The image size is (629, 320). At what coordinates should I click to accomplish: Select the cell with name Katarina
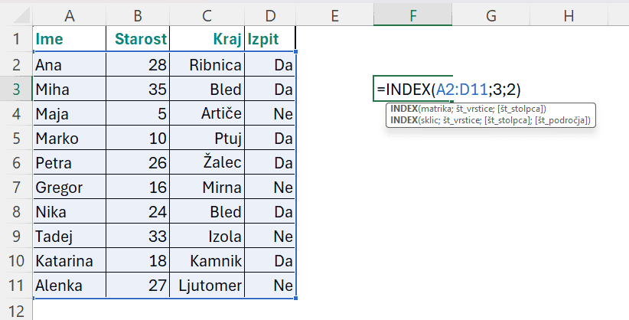70,262
